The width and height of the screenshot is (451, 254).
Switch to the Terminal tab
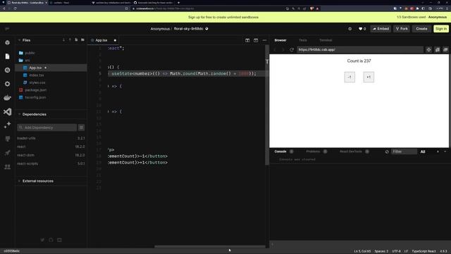click(x=326, y=40)
